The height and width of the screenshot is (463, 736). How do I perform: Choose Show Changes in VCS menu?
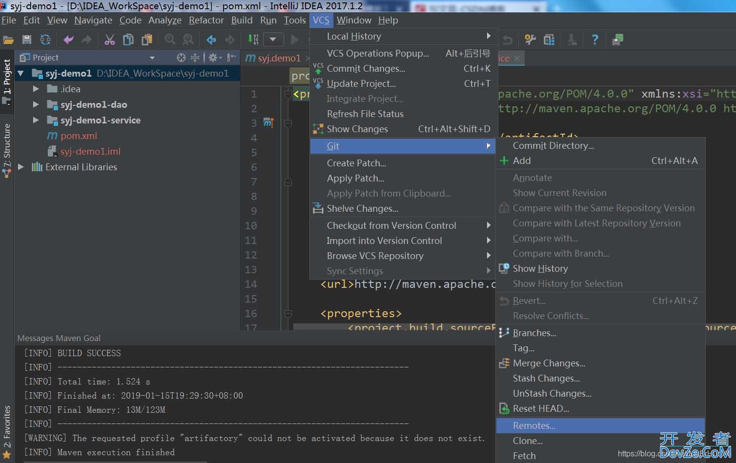tap(403, 129)
